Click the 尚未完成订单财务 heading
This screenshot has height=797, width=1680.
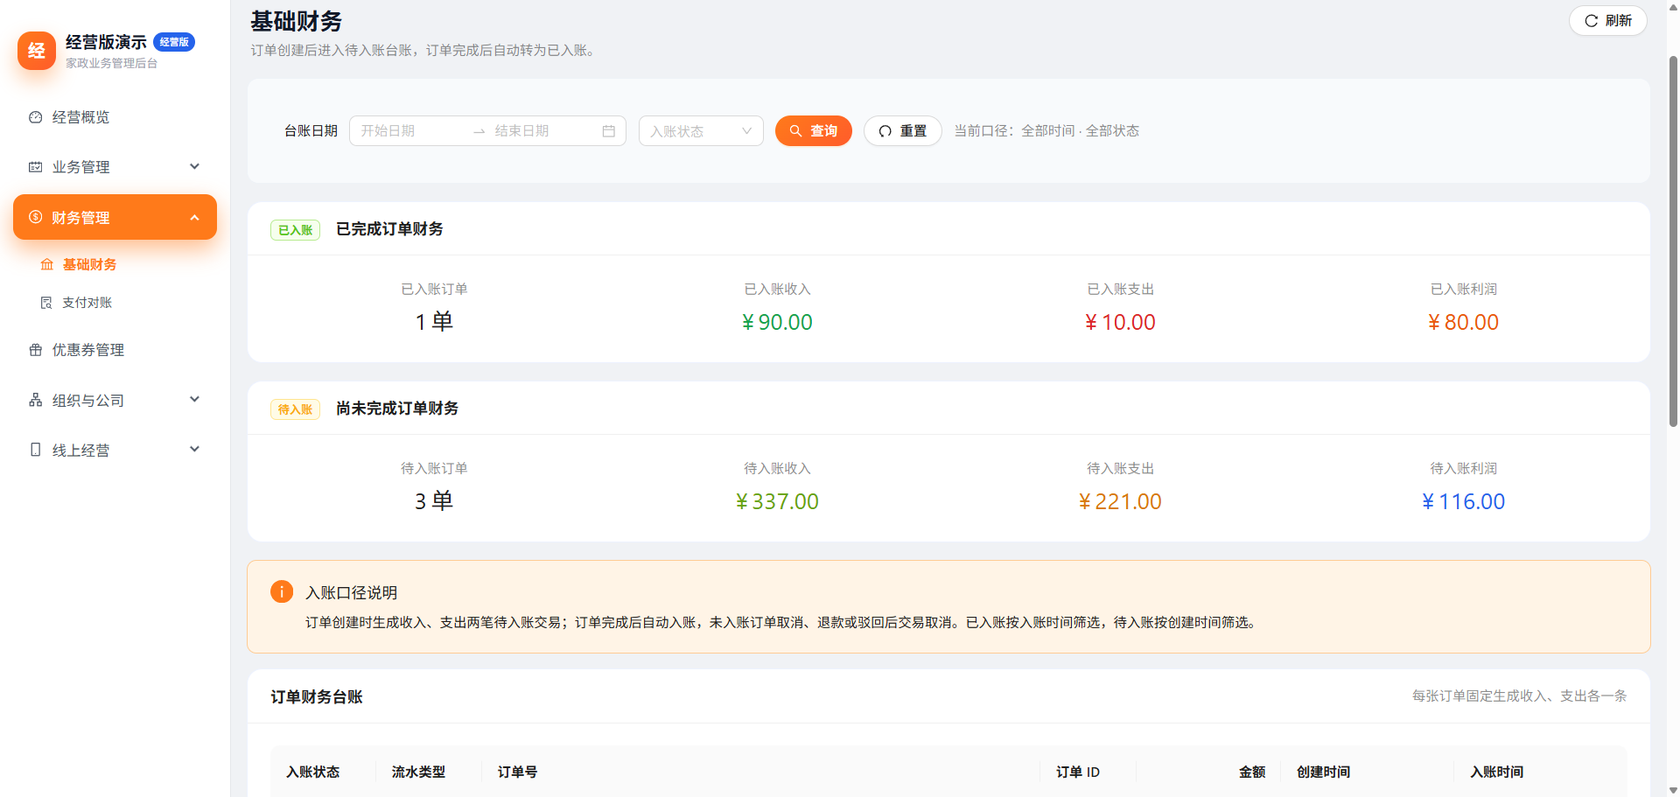397,409
